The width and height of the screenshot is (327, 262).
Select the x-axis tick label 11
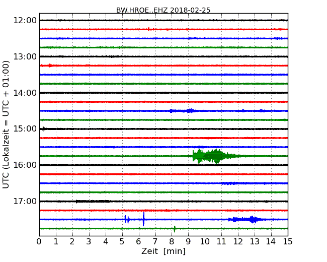(x=221, y=242)
